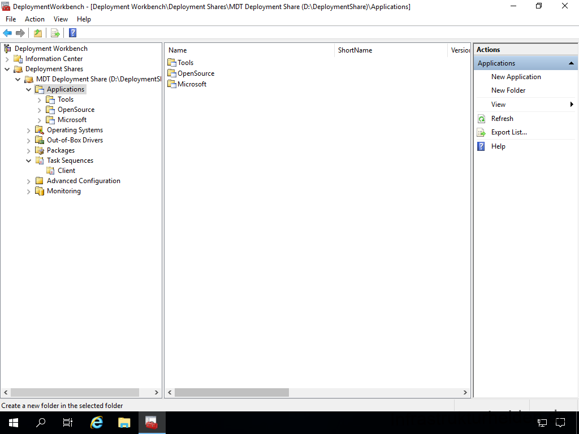Screen dimensions: 579x434
Task: Click the Out-of-Box Drivers node icon
Action: (x=40, y=140)
